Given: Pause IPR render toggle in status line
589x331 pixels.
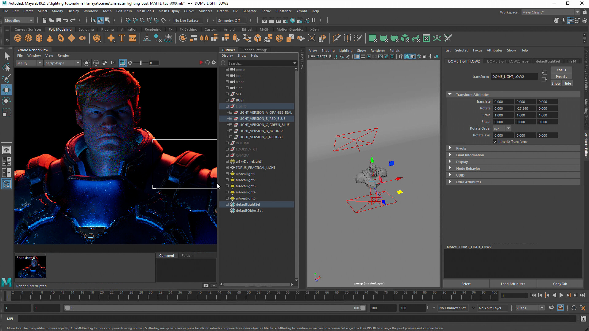Looking at the screenshot, I should click(x=314, y=21).
